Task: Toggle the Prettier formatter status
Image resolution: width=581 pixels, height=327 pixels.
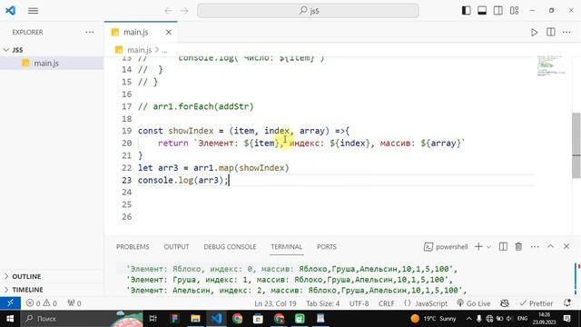Action: tap(537, 303)
